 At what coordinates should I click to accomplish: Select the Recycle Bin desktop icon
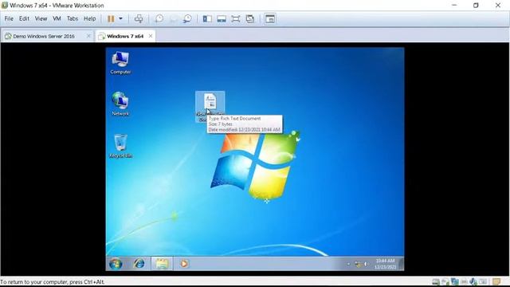coord(120,146)
